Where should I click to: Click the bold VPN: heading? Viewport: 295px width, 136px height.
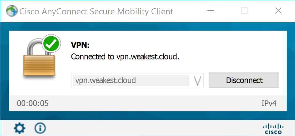point(80,45)
